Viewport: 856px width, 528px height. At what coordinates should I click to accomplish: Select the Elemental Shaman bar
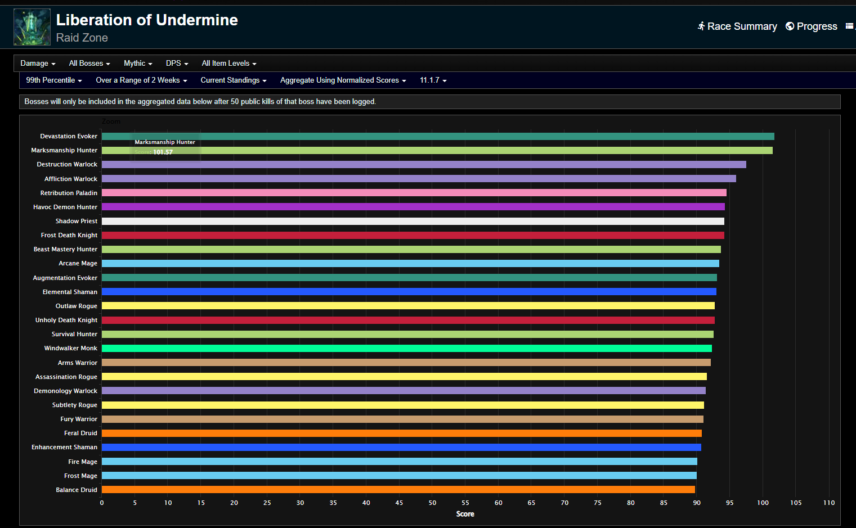409,292
